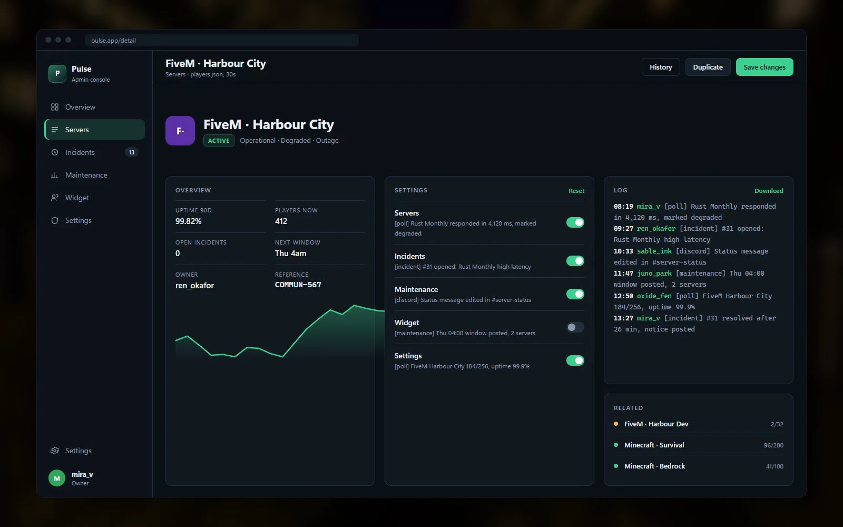Open Settings under Widget in sidebar
843x527 pixels.
point(95,220)
